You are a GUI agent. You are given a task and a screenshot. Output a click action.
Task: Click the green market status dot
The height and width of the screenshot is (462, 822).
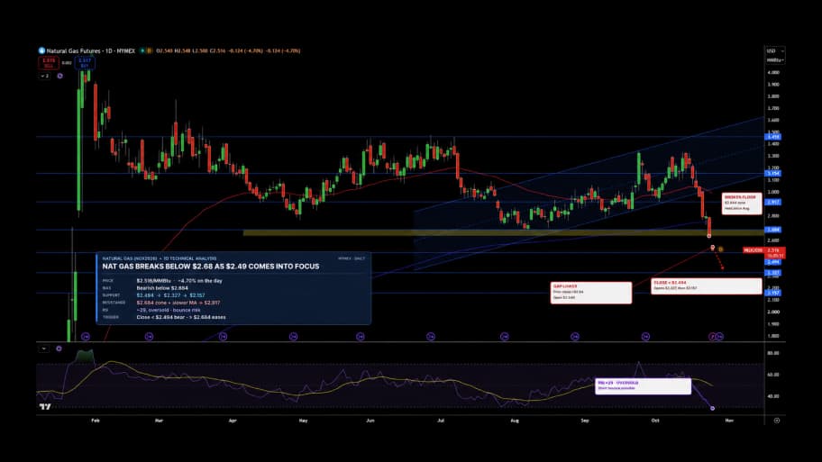tap(142, 50)
